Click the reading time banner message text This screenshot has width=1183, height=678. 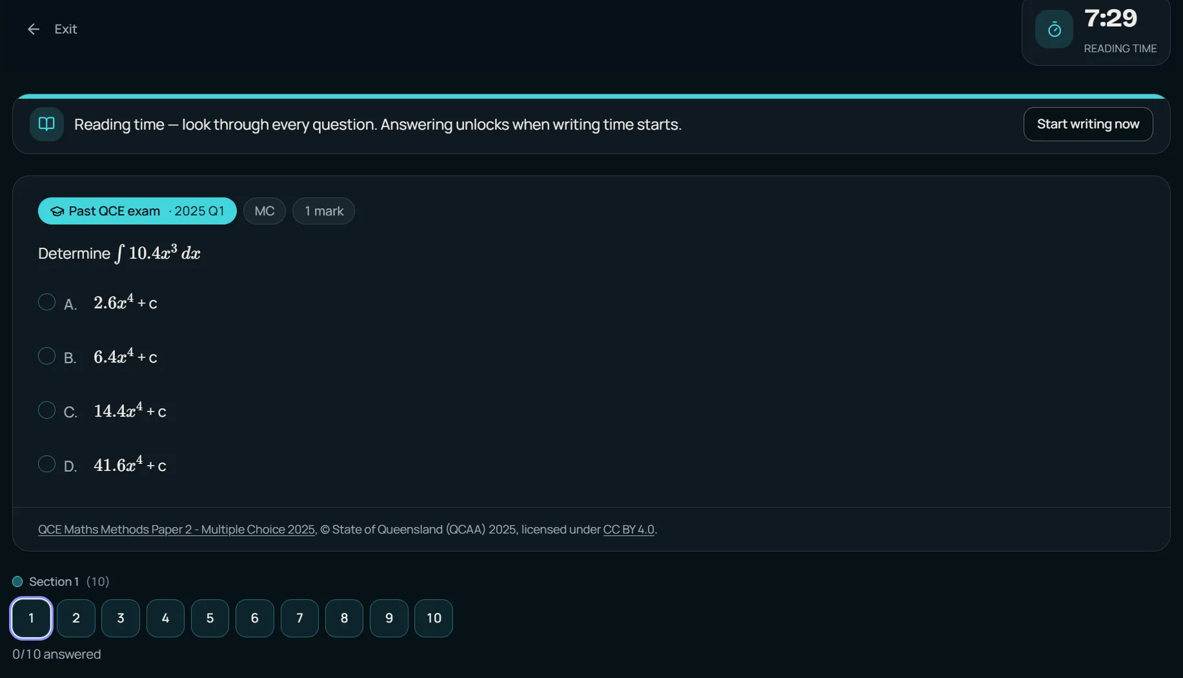[x=378, y=125]
